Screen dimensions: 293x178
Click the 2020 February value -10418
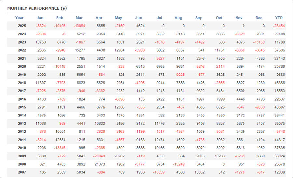60,66
